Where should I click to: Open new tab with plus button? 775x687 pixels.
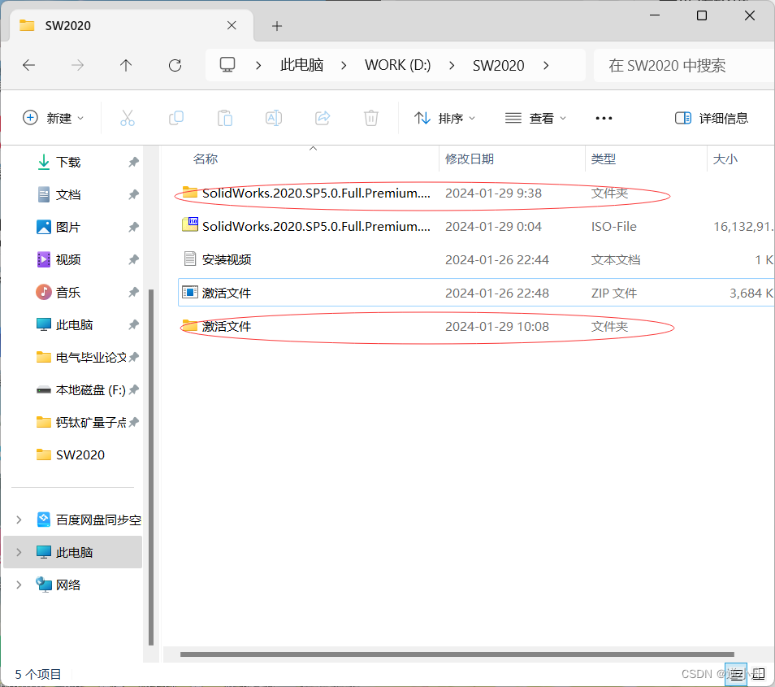(x=277, y=26)
